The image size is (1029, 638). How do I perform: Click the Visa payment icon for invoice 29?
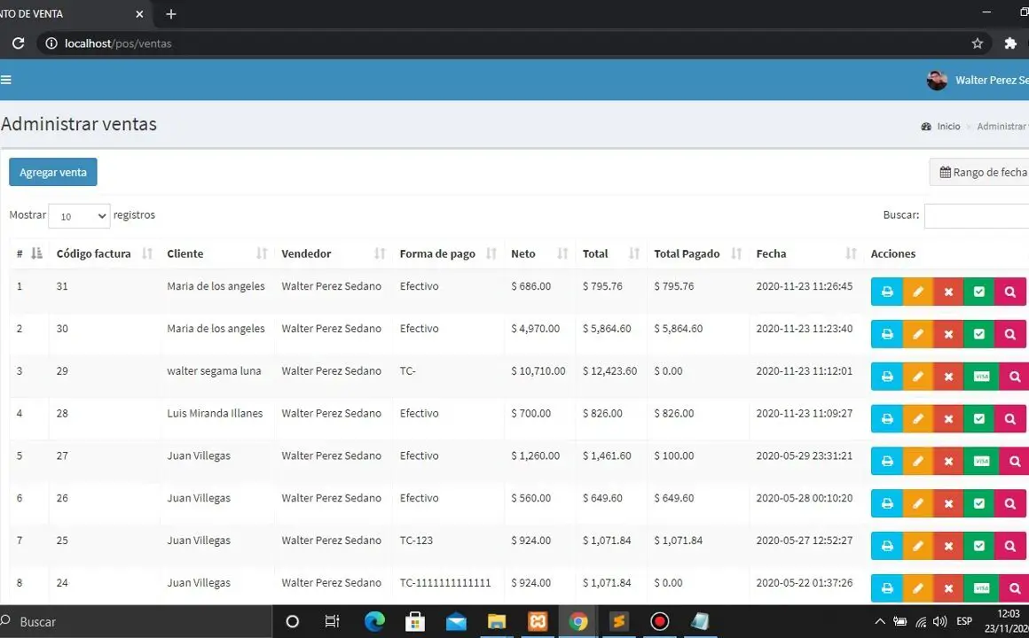tap(981, 377)
